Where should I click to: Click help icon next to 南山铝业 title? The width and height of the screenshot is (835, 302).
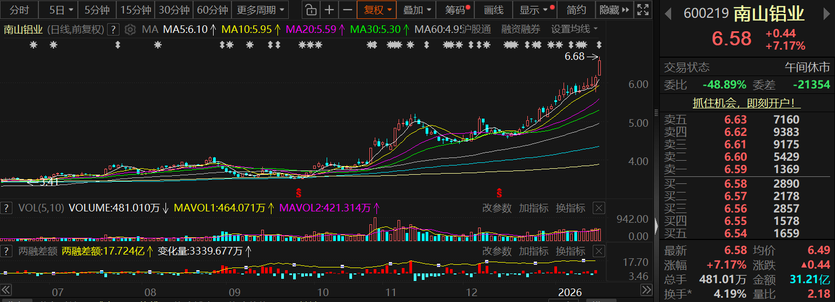point(113,30)
